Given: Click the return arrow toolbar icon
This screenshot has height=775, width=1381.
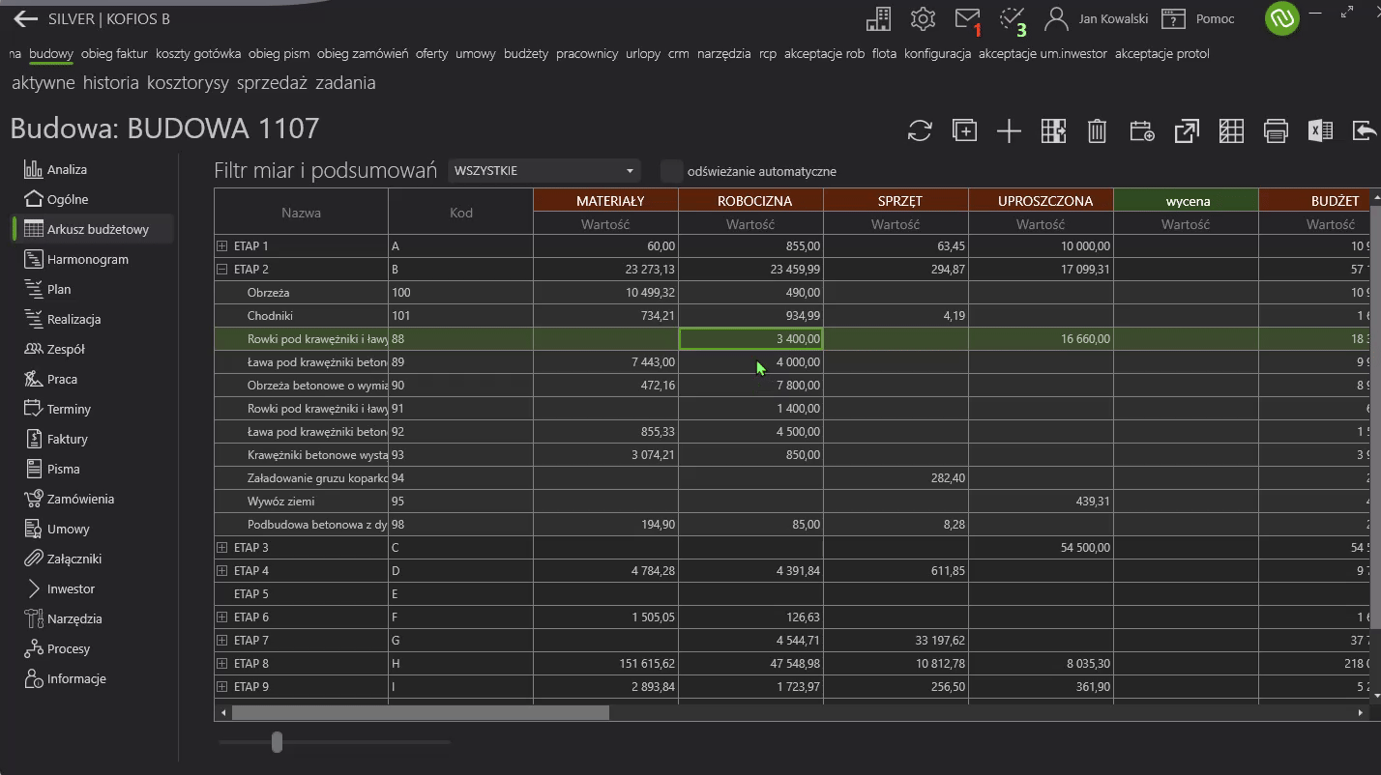Looking at the screenshot, I should [x=1365, y=131].
